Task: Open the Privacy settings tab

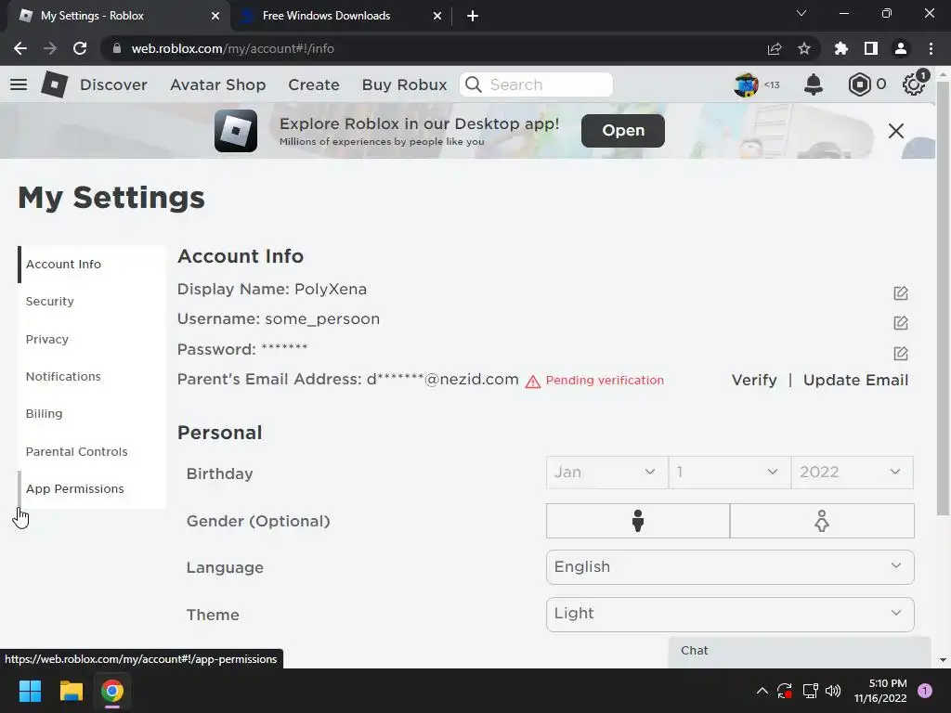Action: point(92,339)
